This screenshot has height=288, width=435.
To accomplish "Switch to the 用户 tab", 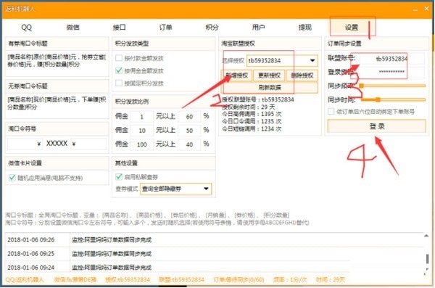I will click(x=258, y=28).
